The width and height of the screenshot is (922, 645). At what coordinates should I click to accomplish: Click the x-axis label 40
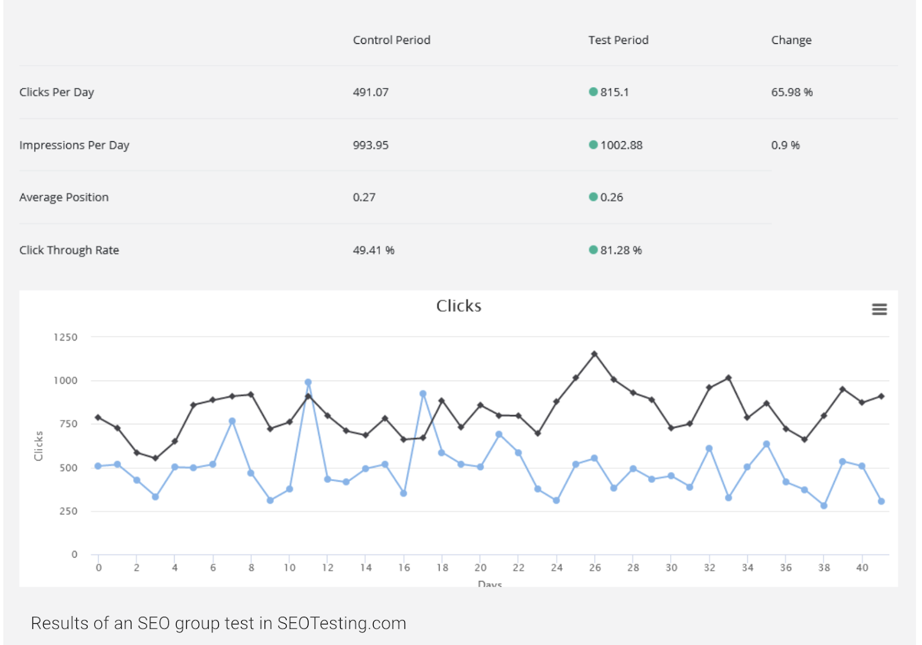point(862,568)
